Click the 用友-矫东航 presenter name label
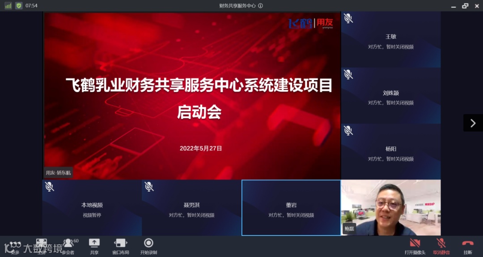This screenshot has width=483, height=257. pos(58,173)
